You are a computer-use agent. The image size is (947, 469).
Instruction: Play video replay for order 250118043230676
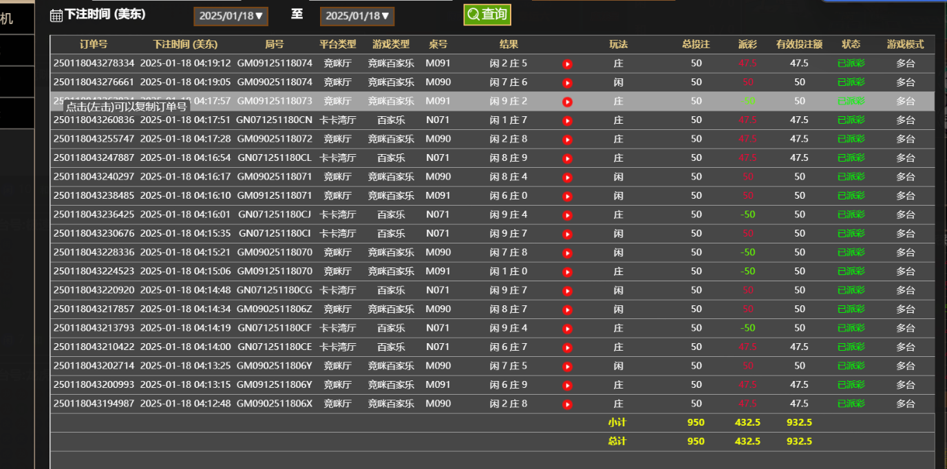click(x=567, y=235)
